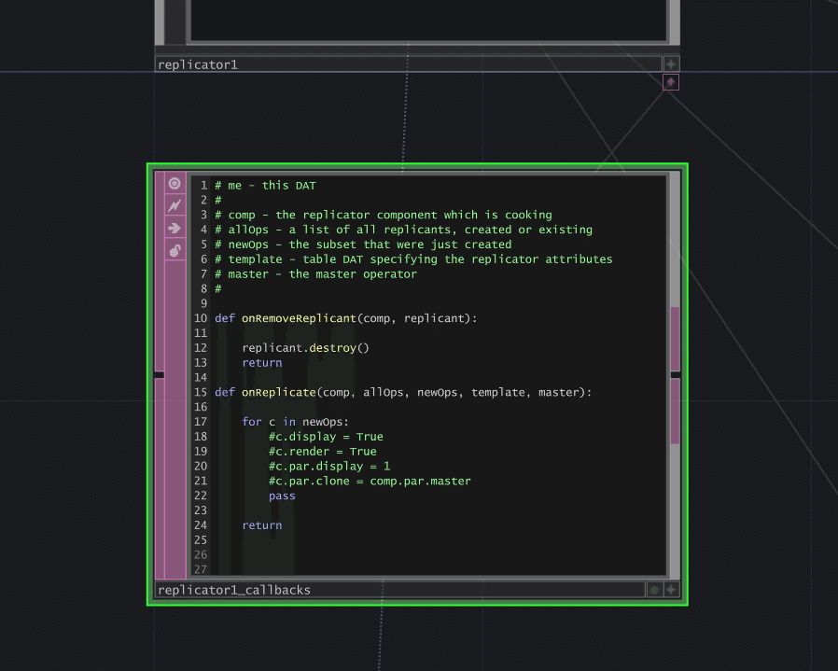Click the 'replicant.destroy()' code line
The image size is (838, 671).
[x=306, y=348]
